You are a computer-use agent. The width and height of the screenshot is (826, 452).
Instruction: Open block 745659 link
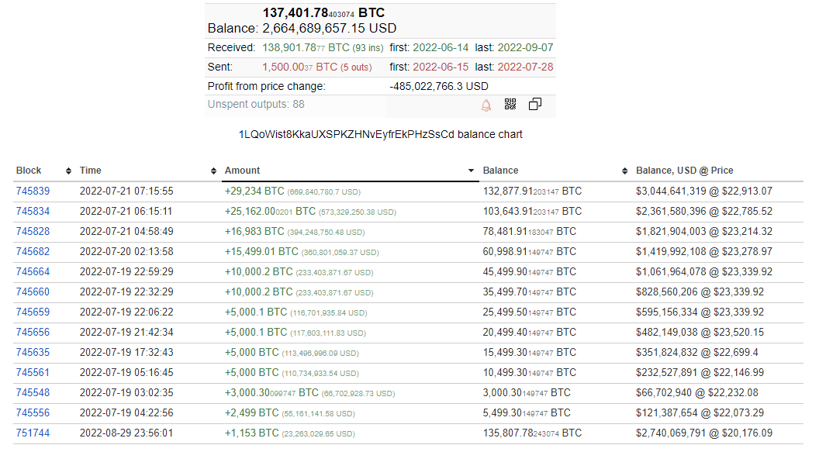[33, 312]
